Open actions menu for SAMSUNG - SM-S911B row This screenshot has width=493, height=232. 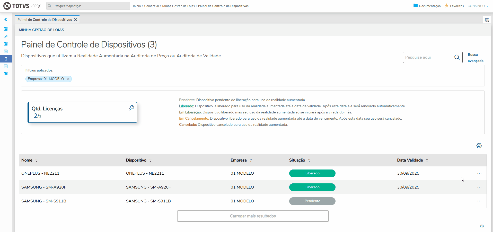point(479,201)
